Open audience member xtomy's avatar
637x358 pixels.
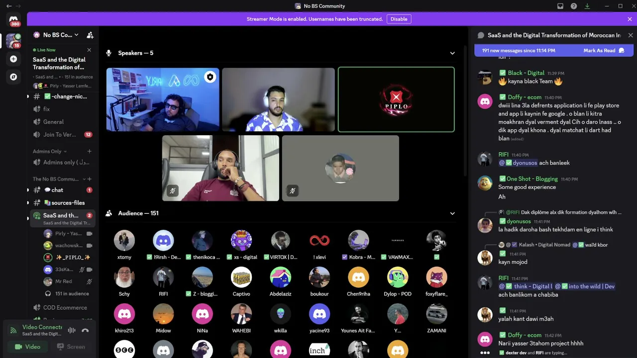click(124, 241)
